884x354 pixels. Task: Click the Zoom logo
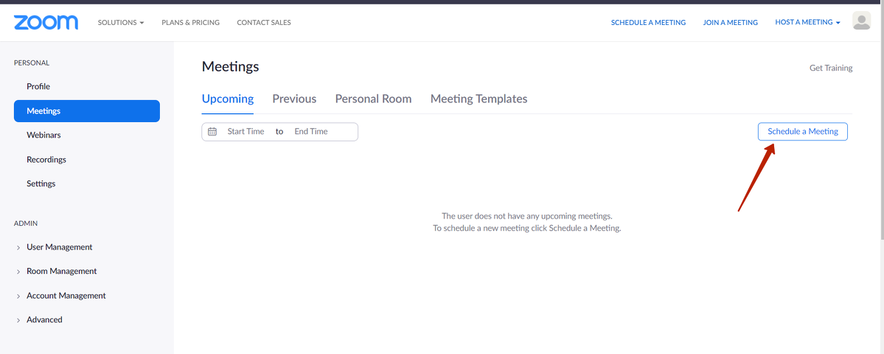46,22
